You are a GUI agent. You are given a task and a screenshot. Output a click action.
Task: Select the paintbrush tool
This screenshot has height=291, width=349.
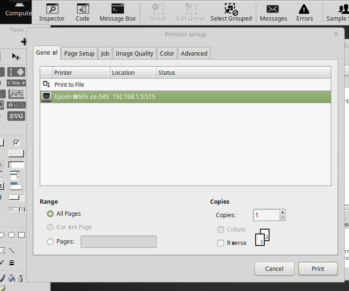pos(3,278)
